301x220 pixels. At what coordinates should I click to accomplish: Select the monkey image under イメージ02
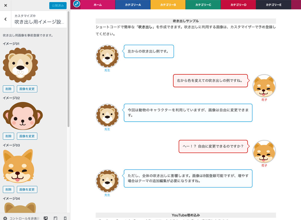coord(23,116)
